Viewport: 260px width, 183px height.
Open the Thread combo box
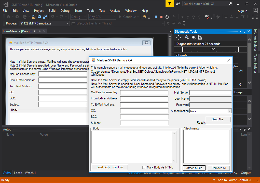coord(139,23)
